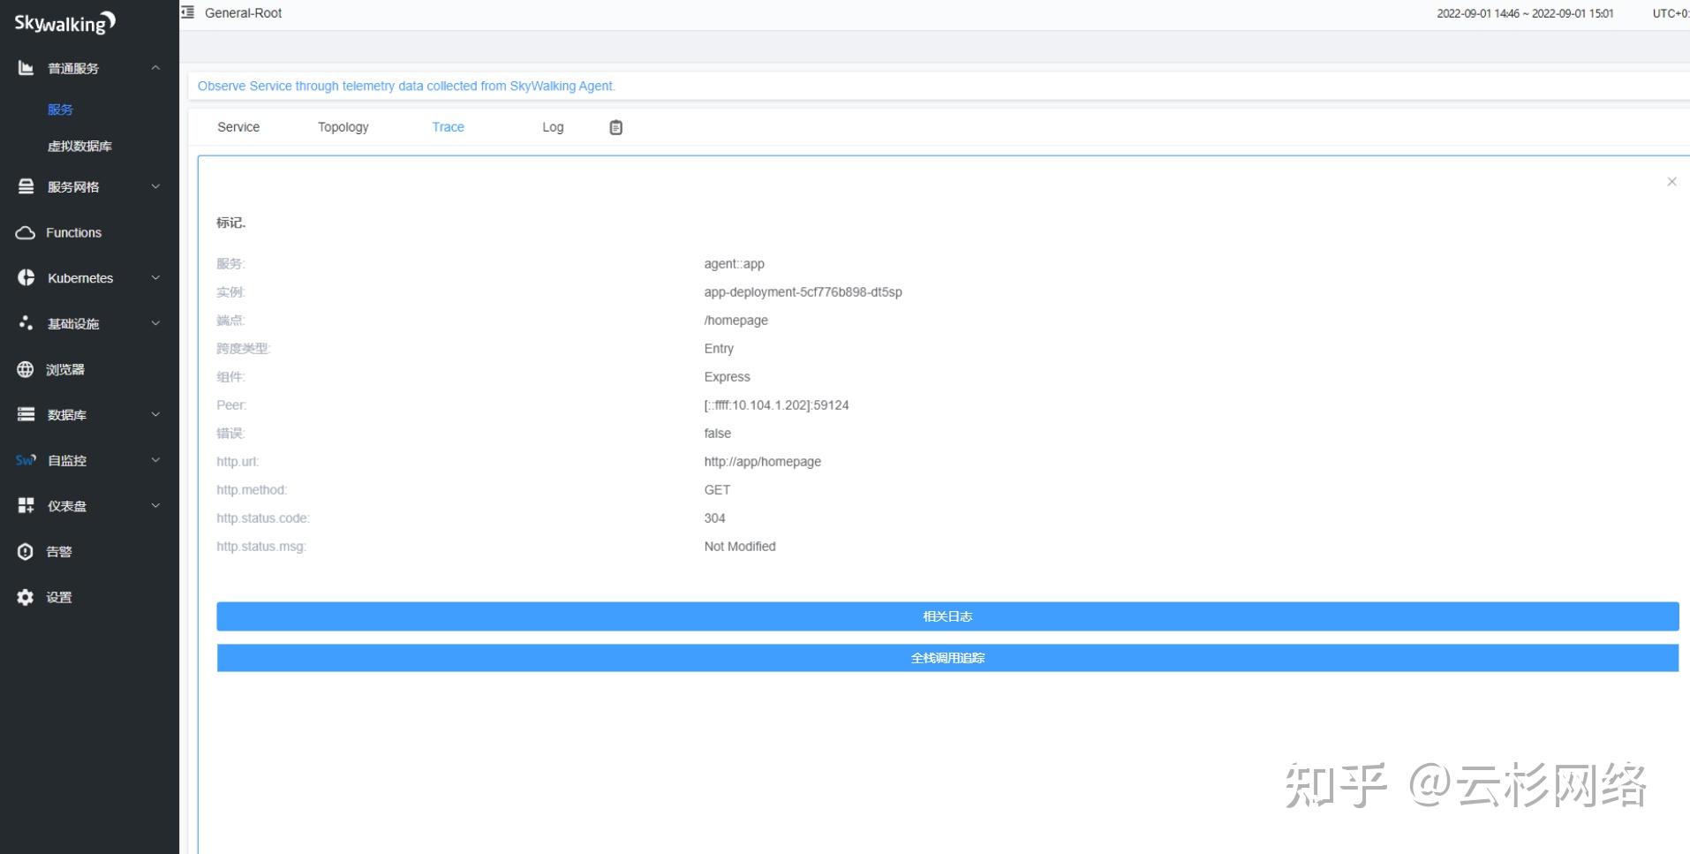Click the 相关日志 button
Screen dimensions: 1690x854
(x=947, y=616)
